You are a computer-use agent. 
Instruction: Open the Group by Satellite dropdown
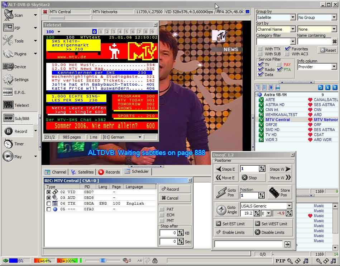tap(293, 17)
